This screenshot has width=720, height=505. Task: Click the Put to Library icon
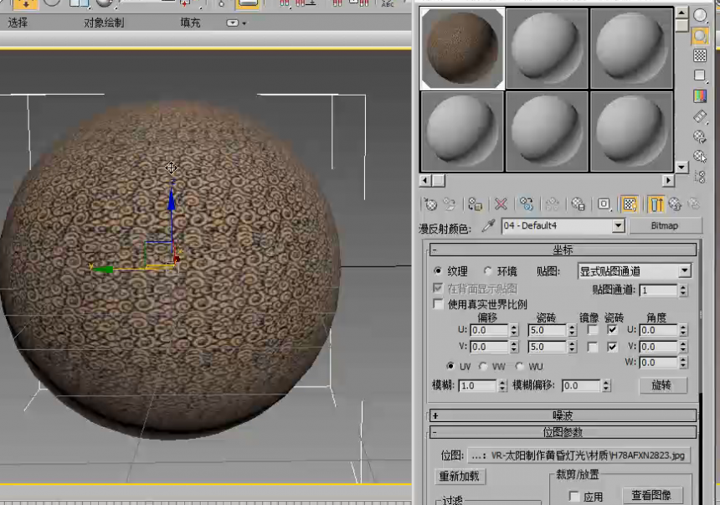[x=578, y=204]
